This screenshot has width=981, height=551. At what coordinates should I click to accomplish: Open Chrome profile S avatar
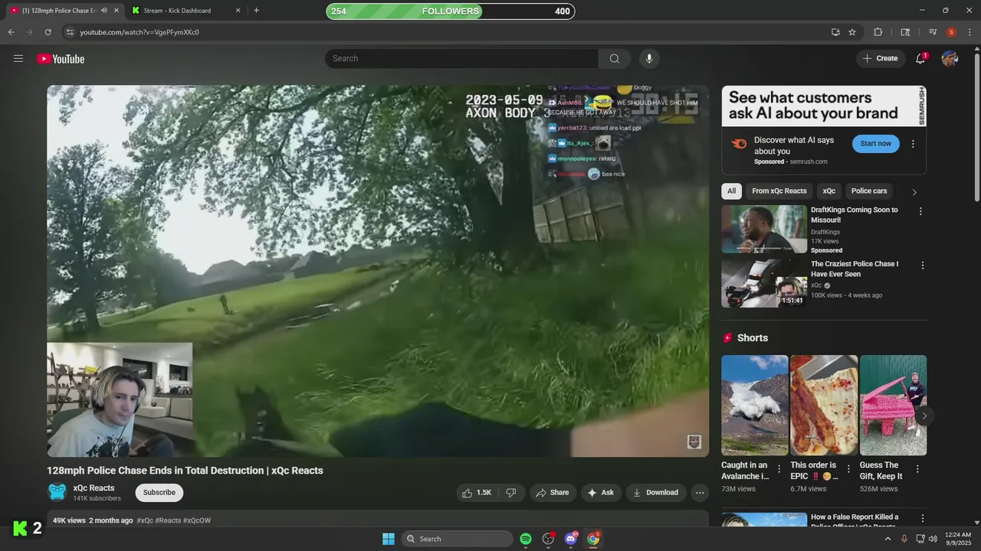(951, 32)
